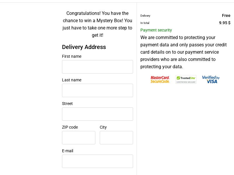Click the 9.95 $ total amount
The width and height of the screenshot is (234, 175).
click(x=225, y=23)
